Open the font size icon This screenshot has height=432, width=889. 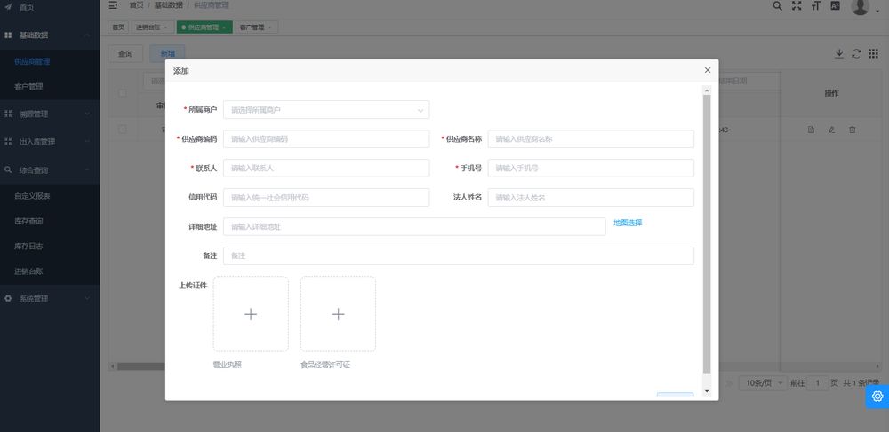tap(815, 6)
